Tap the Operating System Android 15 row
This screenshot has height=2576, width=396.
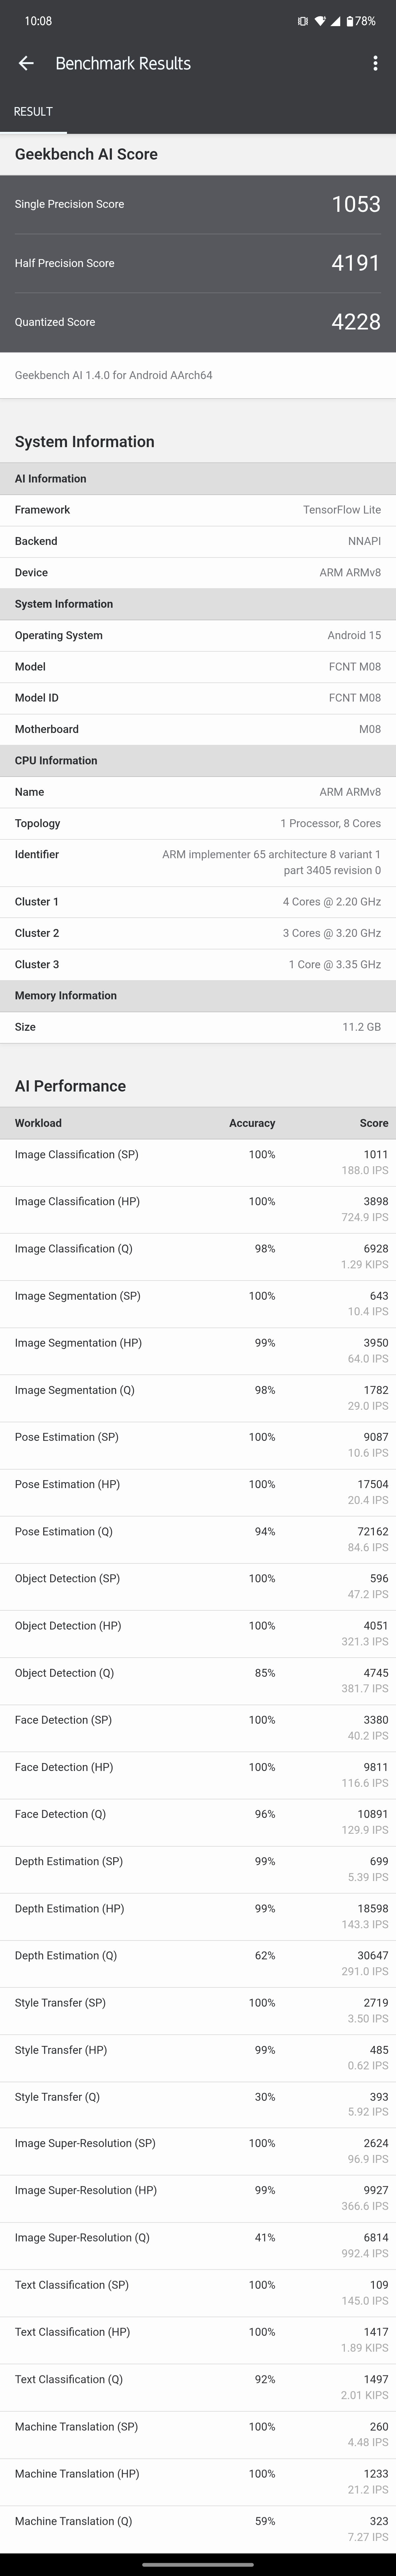point(197,635)
